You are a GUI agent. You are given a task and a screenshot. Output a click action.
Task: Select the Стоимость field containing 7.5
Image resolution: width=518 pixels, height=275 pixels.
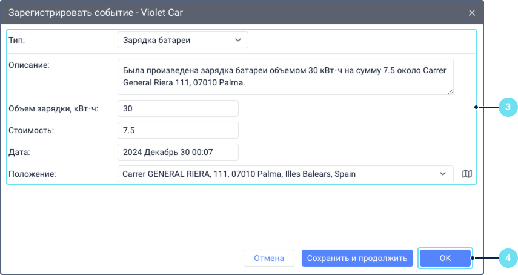[x=178, y=130]
